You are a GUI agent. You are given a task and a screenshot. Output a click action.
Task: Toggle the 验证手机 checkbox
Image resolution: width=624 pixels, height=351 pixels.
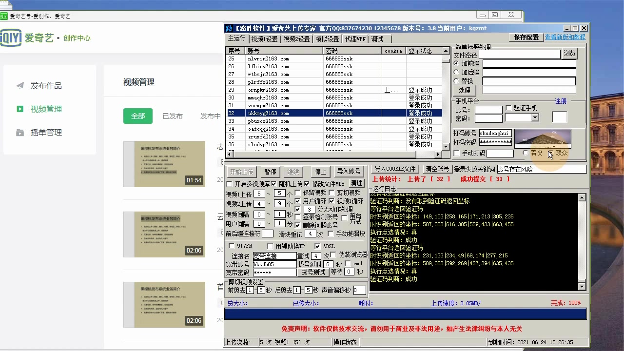(x=509, y=108)
